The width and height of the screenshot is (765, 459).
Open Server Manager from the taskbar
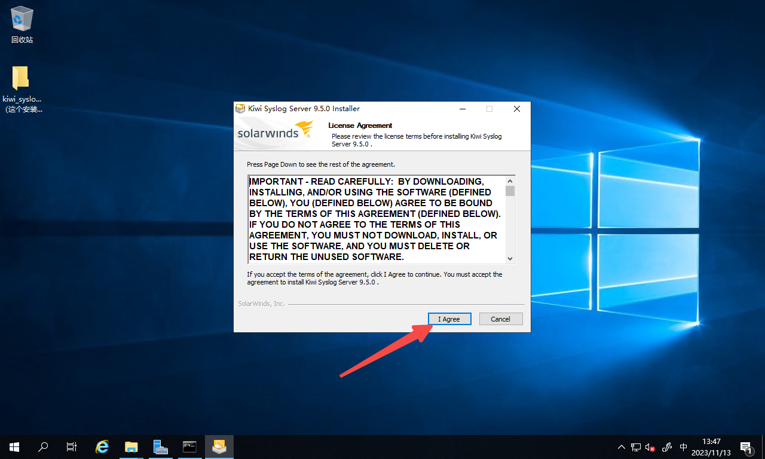pos(160,447)
